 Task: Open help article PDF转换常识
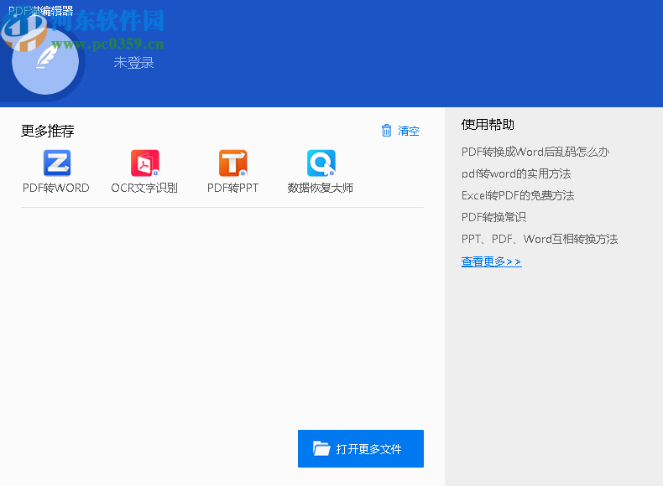tap(493, 217)
